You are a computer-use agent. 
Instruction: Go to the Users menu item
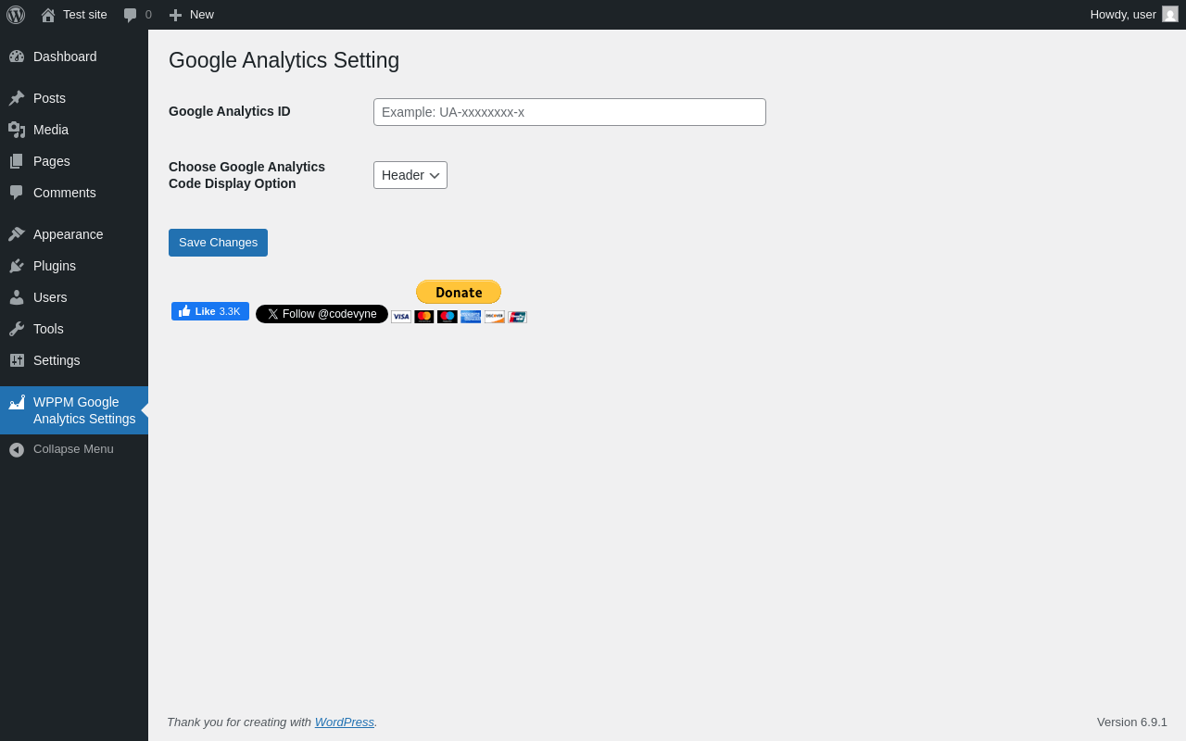50,297
